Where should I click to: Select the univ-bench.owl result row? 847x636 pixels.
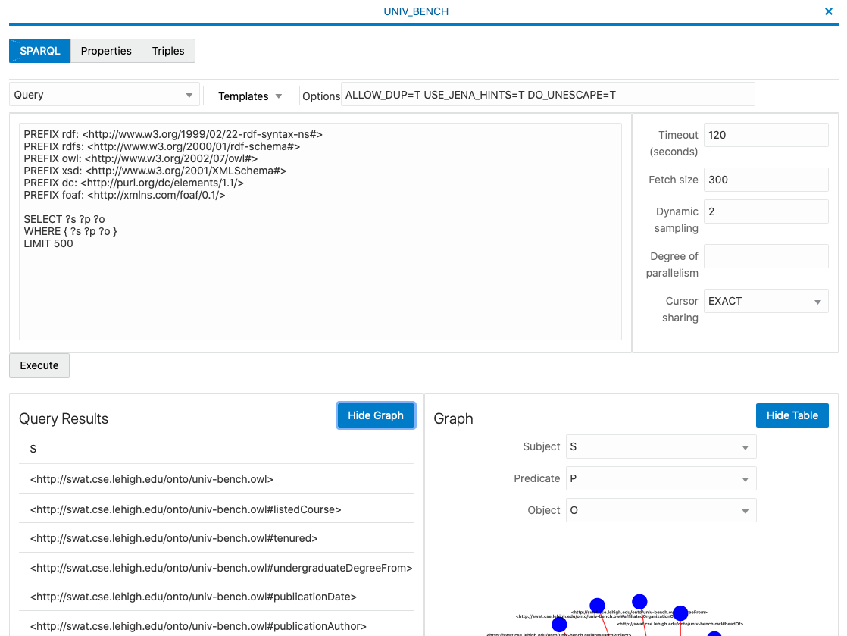(x=216, y=479)
